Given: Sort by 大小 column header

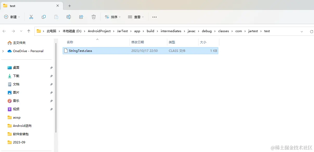Looking at the screenshot, I should coord(203,42).
